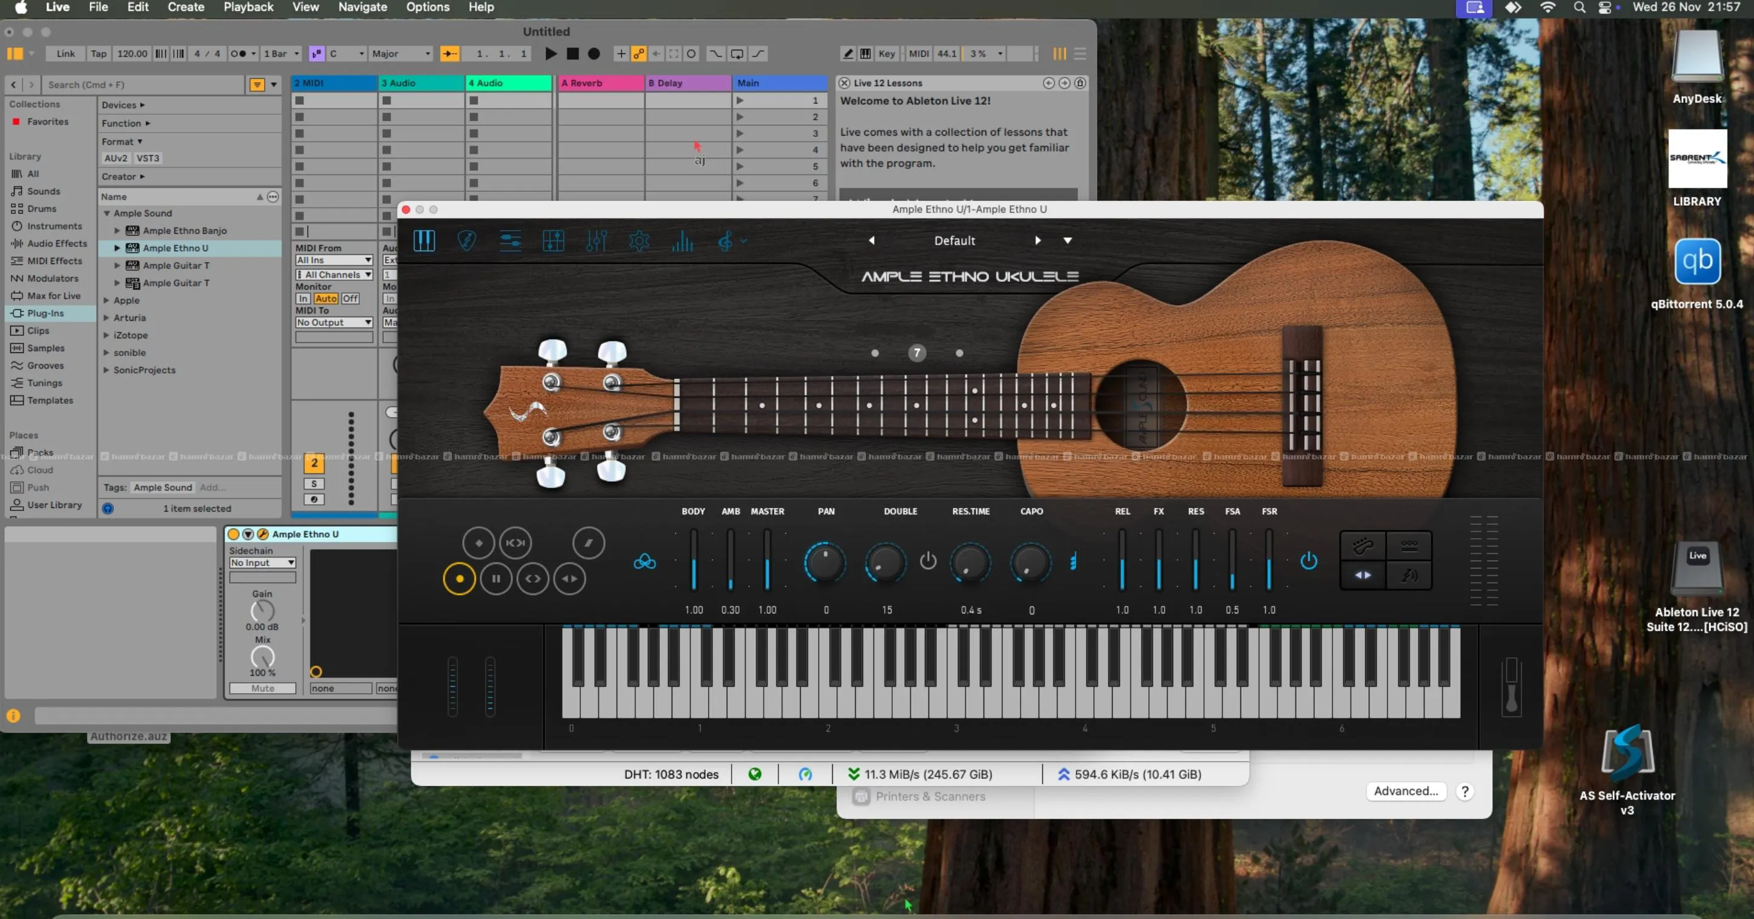Click the Scale Mode flat-sharp icon
Image resolution: width=1754 pixels, height=919 pixels.
pyautogui.click(x=317, y=54)
